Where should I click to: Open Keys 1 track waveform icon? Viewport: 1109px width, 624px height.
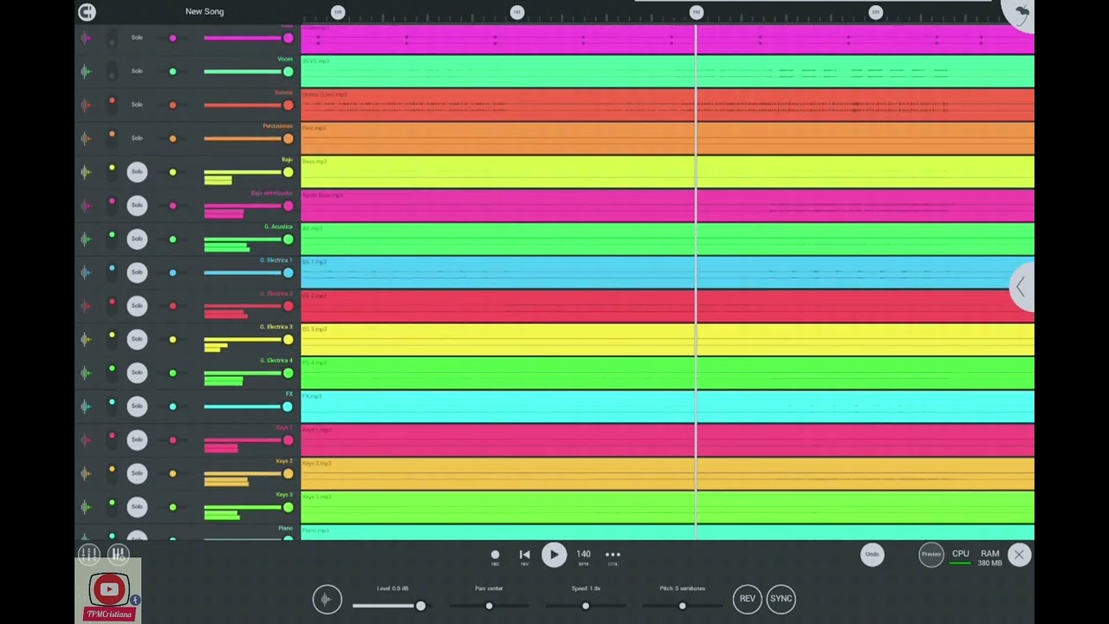tap(85, 439)
